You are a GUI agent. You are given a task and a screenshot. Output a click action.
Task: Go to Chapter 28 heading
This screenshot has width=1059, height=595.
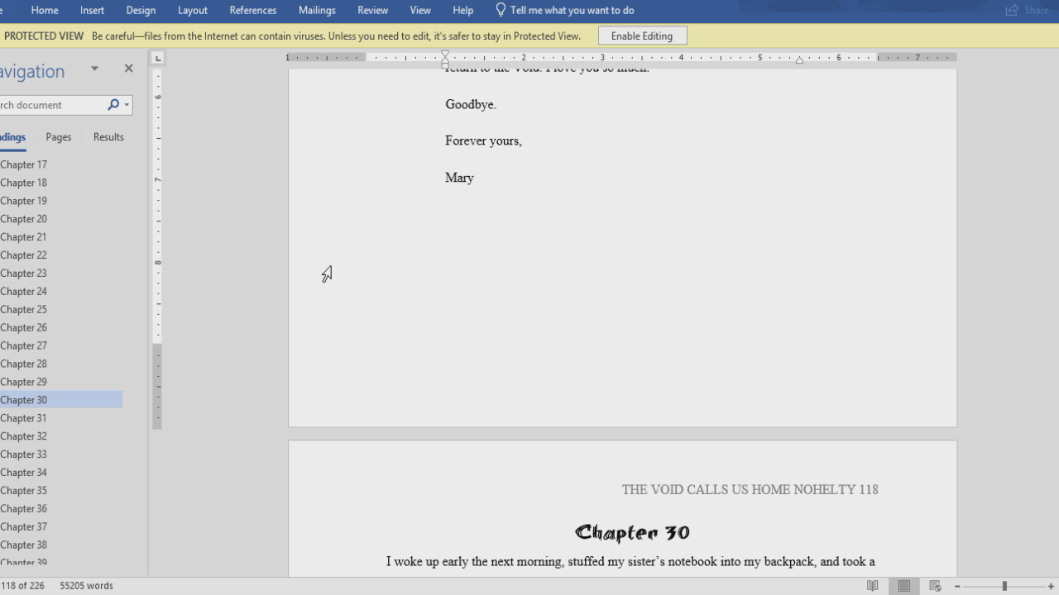[x=23, y=364]
